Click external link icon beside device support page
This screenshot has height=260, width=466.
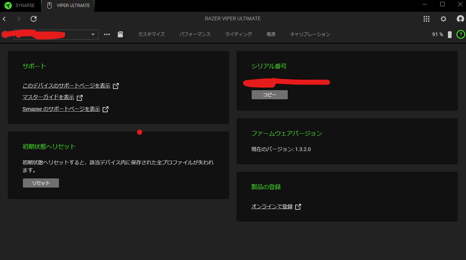coord(116,86)
